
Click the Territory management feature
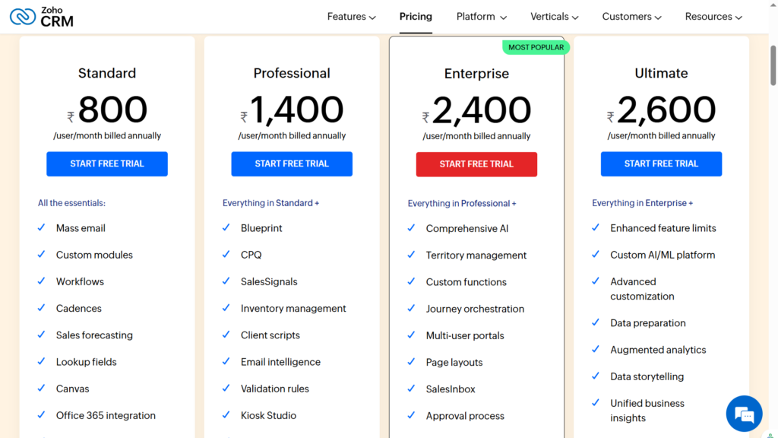click(x=476, y=255)
